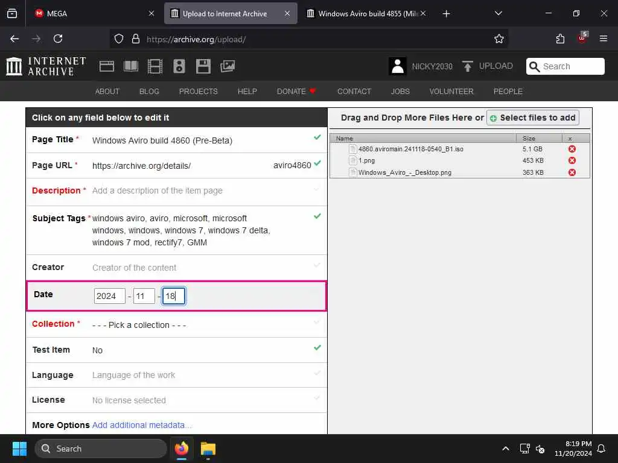View site security lock info

(x=136, y=39)
